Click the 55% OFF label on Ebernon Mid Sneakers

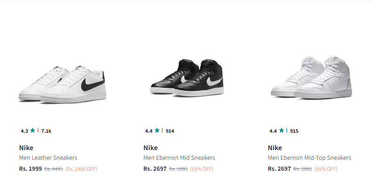pyautogui.click(x=202, y=169)
